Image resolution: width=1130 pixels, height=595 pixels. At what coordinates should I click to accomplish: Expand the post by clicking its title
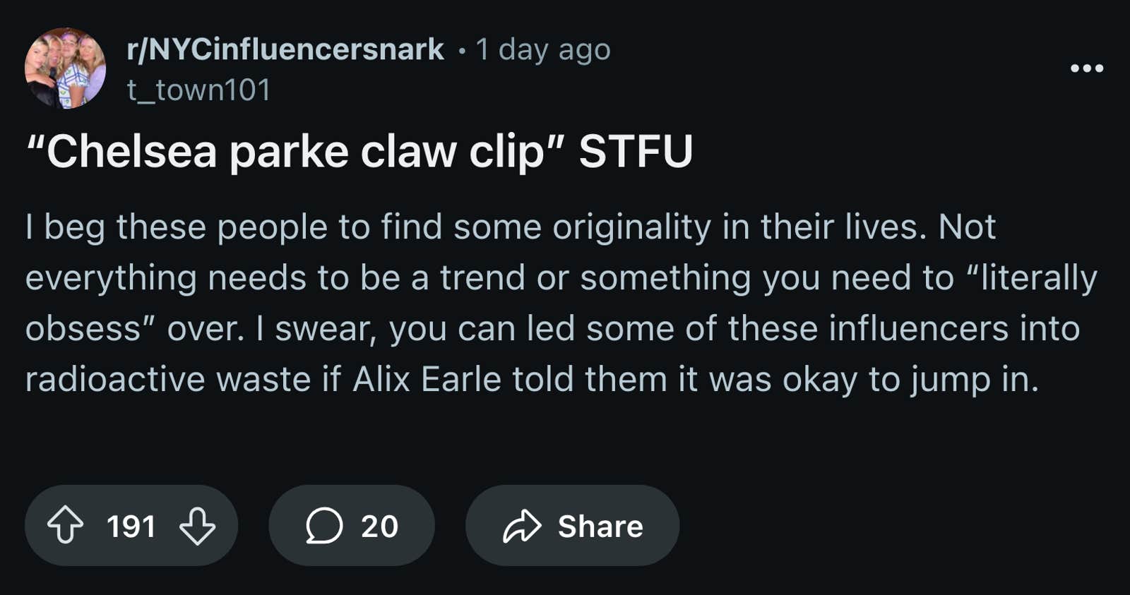click(360, 150)
